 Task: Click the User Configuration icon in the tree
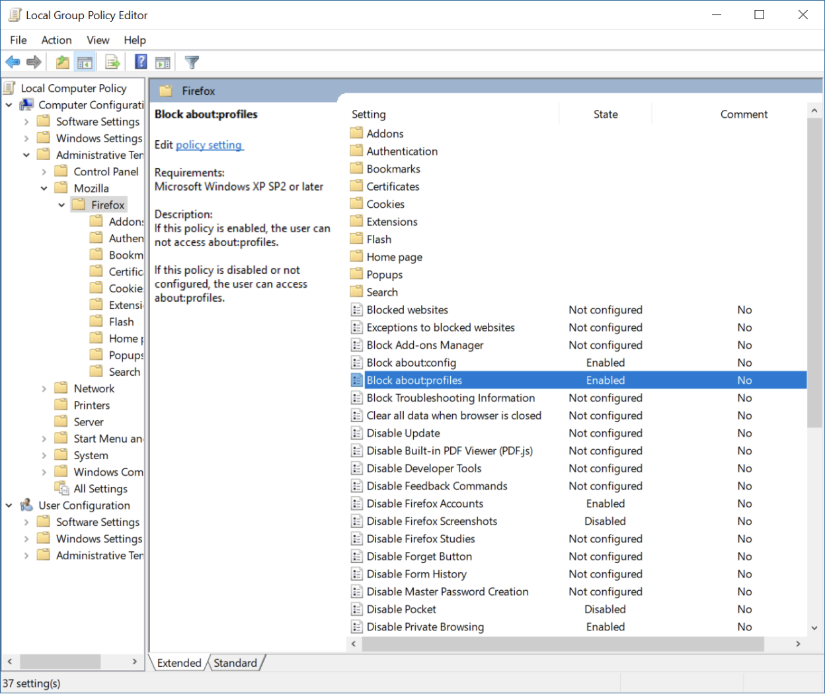pos(26,505)
